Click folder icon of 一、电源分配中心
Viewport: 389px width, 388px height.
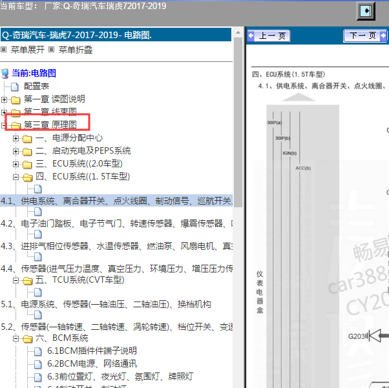click(27, 139)
